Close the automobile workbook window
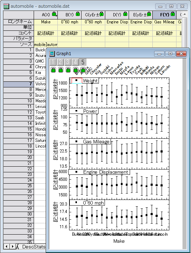This screenshot has width=191, height=253. (182, 6)
